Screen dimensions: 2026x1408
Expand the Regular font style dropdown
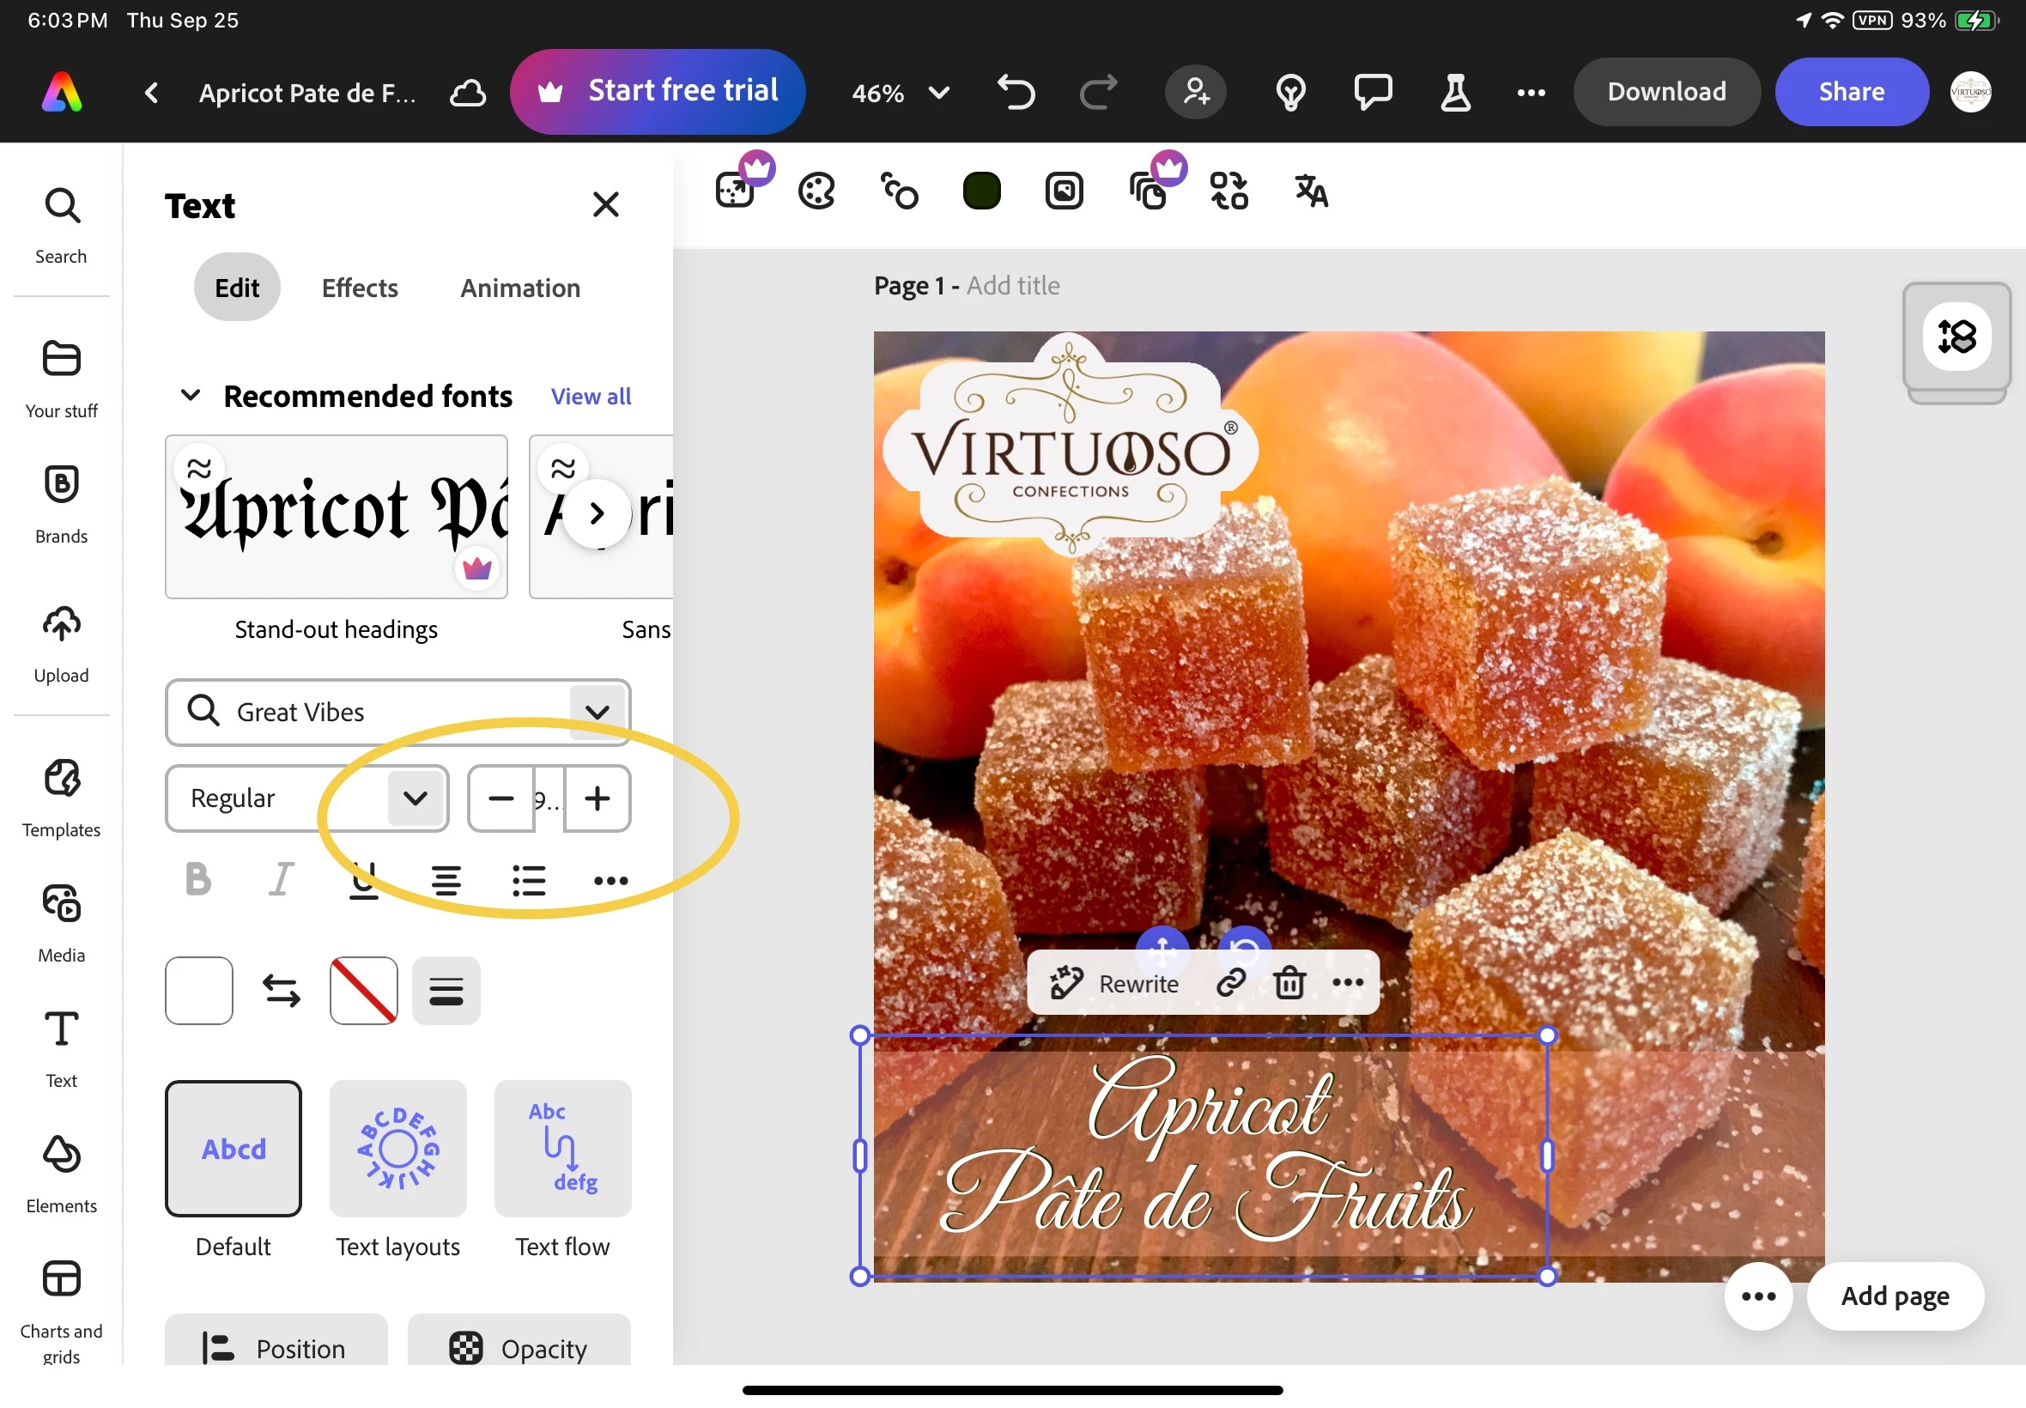click(x=416, y=798)
